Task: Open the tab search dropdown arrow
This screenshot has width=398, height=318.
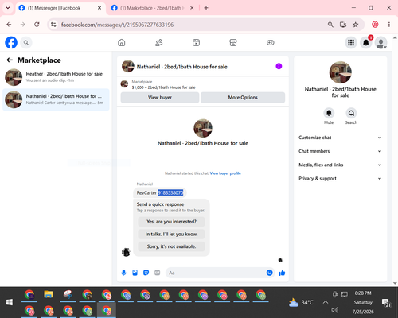Action: [8, 8]
